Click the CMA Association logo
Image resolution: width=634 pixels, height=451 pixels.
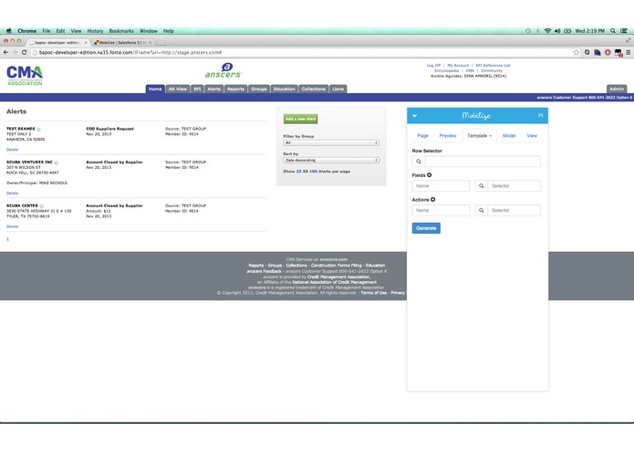tap(25, 75)
